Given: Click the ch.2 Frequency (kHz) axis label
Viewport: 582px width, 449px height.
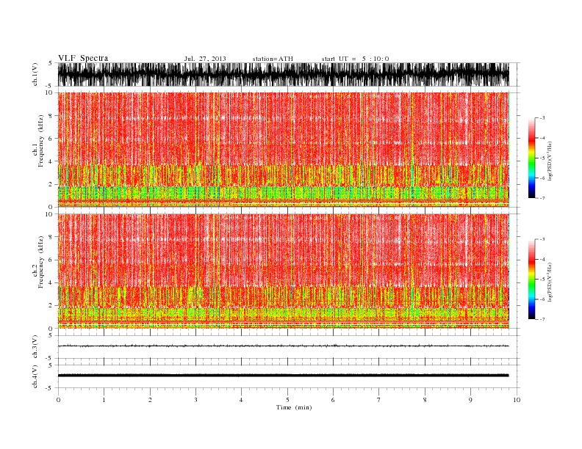Looking at the screenshot, I should click(x=38, y=262).
